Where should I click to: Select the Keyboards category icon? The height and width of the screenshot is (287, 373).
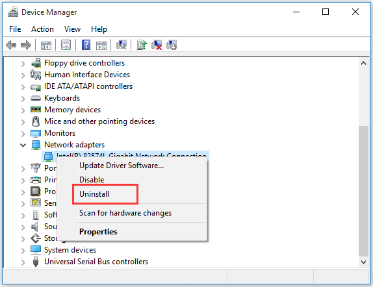pyautogui.click(x=36, y=98)
